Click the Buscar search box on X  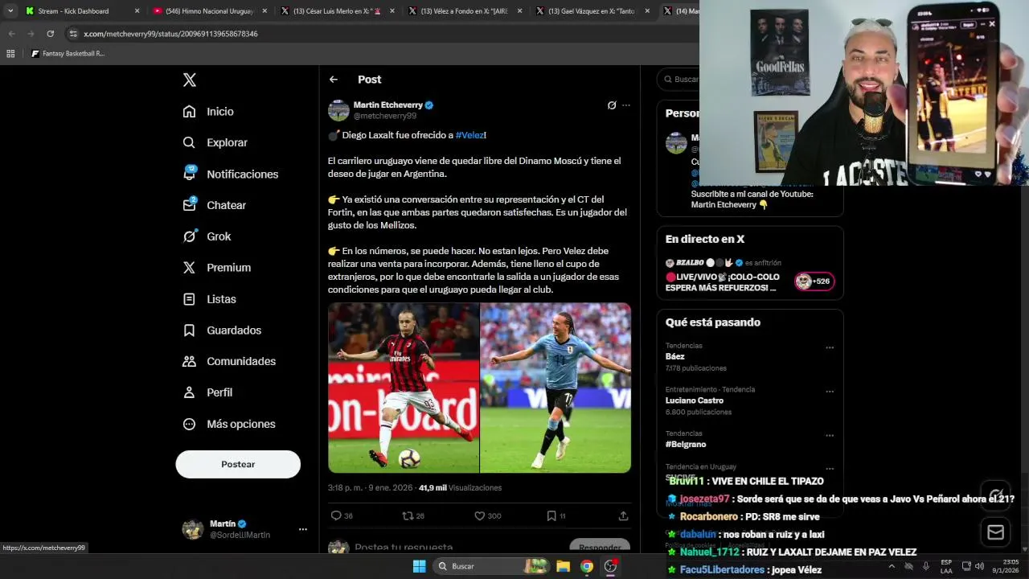679,79
